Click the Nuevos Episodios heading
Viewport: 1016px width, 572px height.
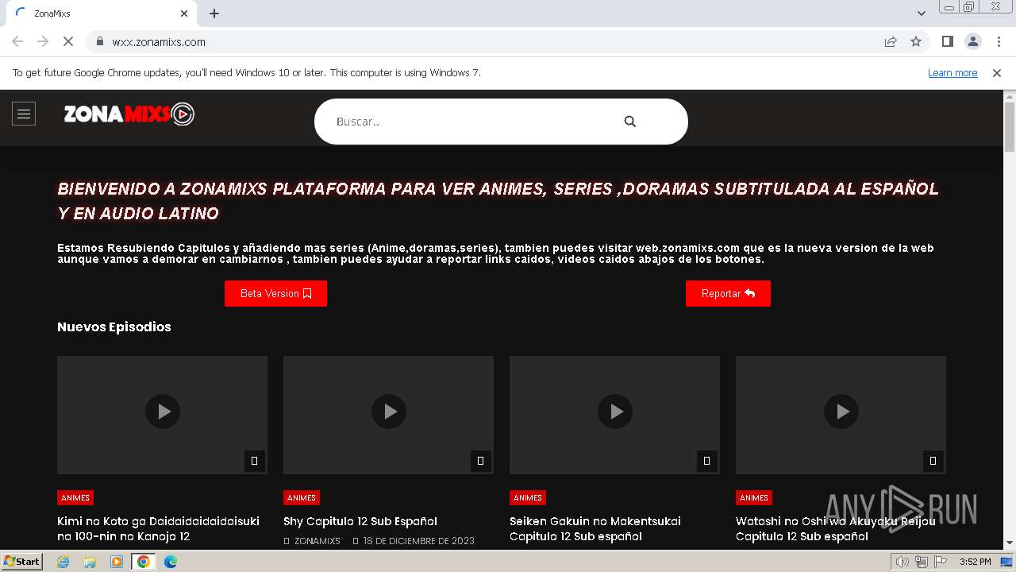click(114, 327)
